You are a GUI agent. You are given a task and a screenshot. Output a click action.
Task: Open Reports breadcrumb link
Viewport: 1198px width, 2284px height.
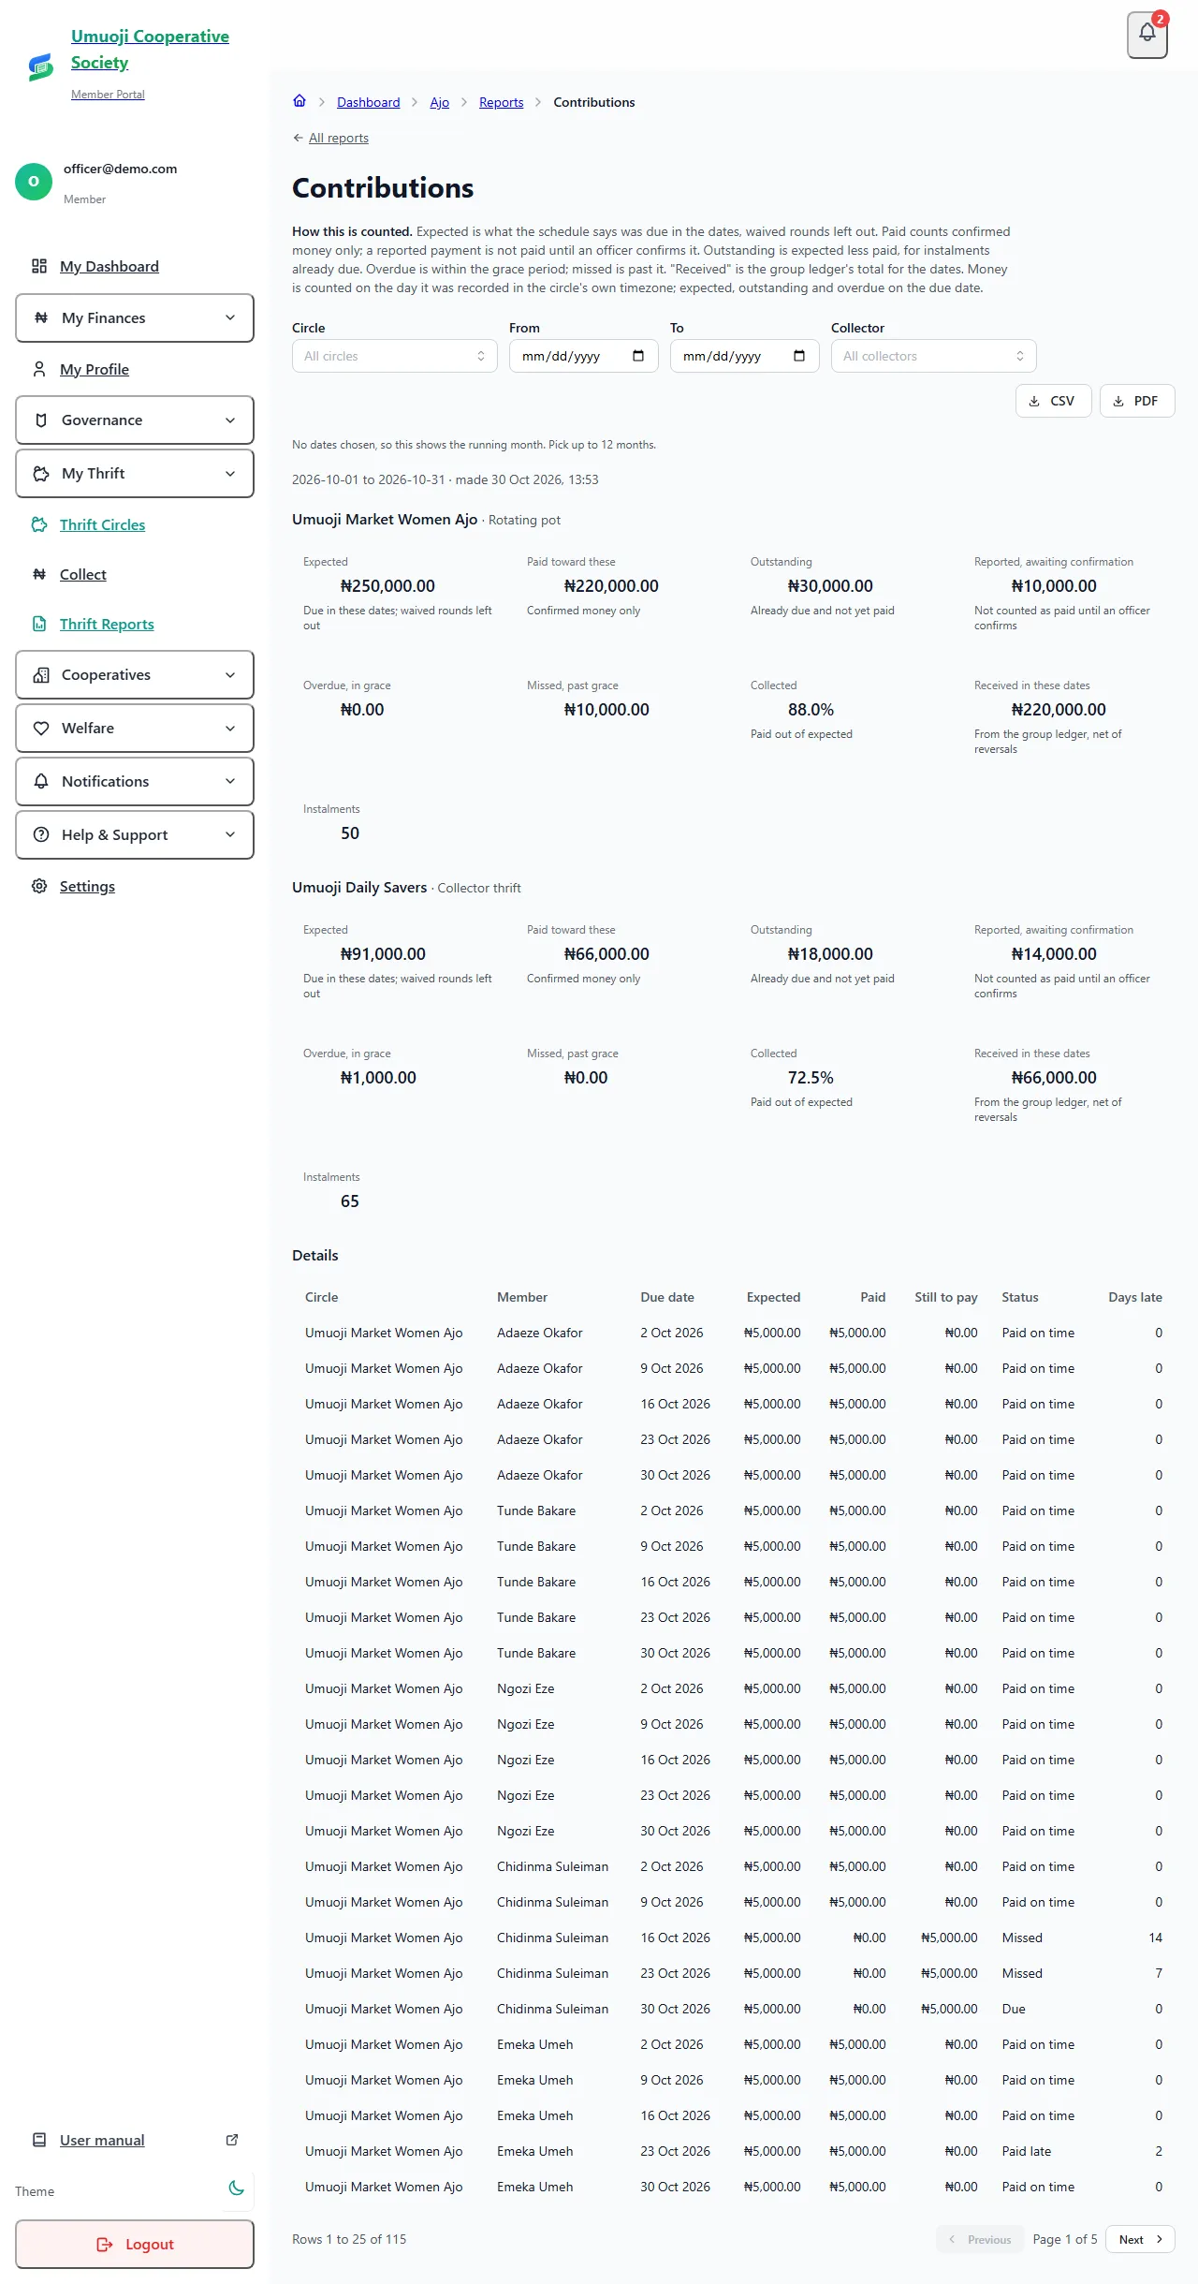point(501,102)
